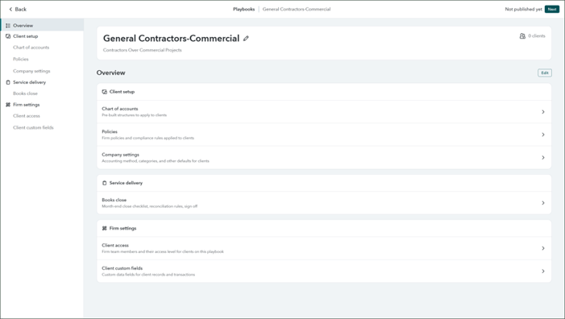The image size is (565, 319).
Task: Click the Firm settings card header icon
Action: (x=105, y=228)
